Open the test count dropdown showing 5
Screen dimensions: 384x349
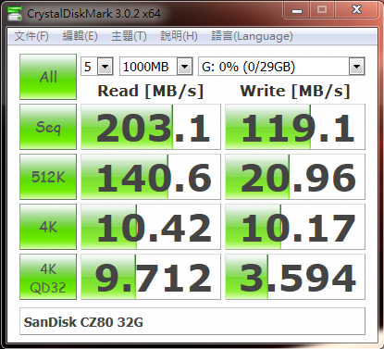coord(97,67)
